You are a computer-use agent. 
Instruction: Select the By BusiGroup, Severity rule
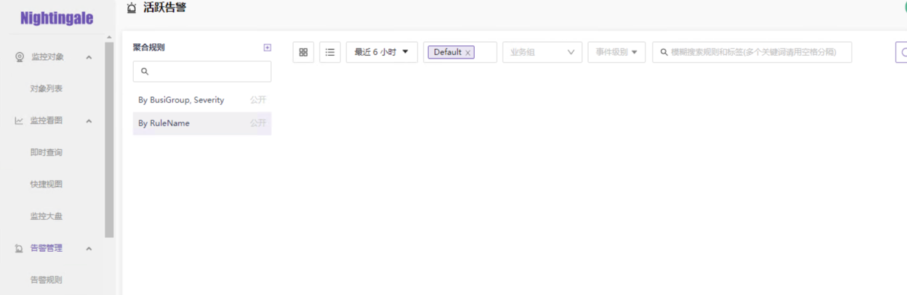202,100
